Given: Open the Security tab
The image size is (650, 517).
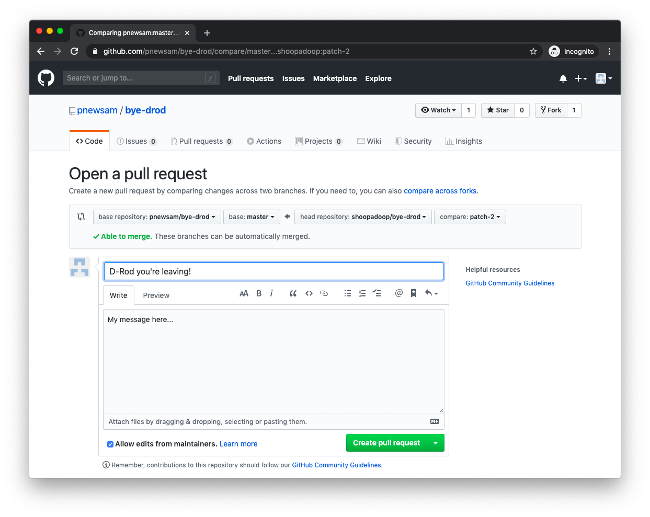Looking at the screenshot, I should (x=413, y=141).
